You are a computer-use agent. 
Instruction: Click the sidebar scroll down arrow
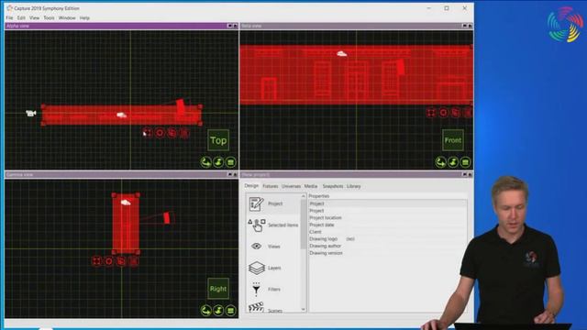pos(304,310)
